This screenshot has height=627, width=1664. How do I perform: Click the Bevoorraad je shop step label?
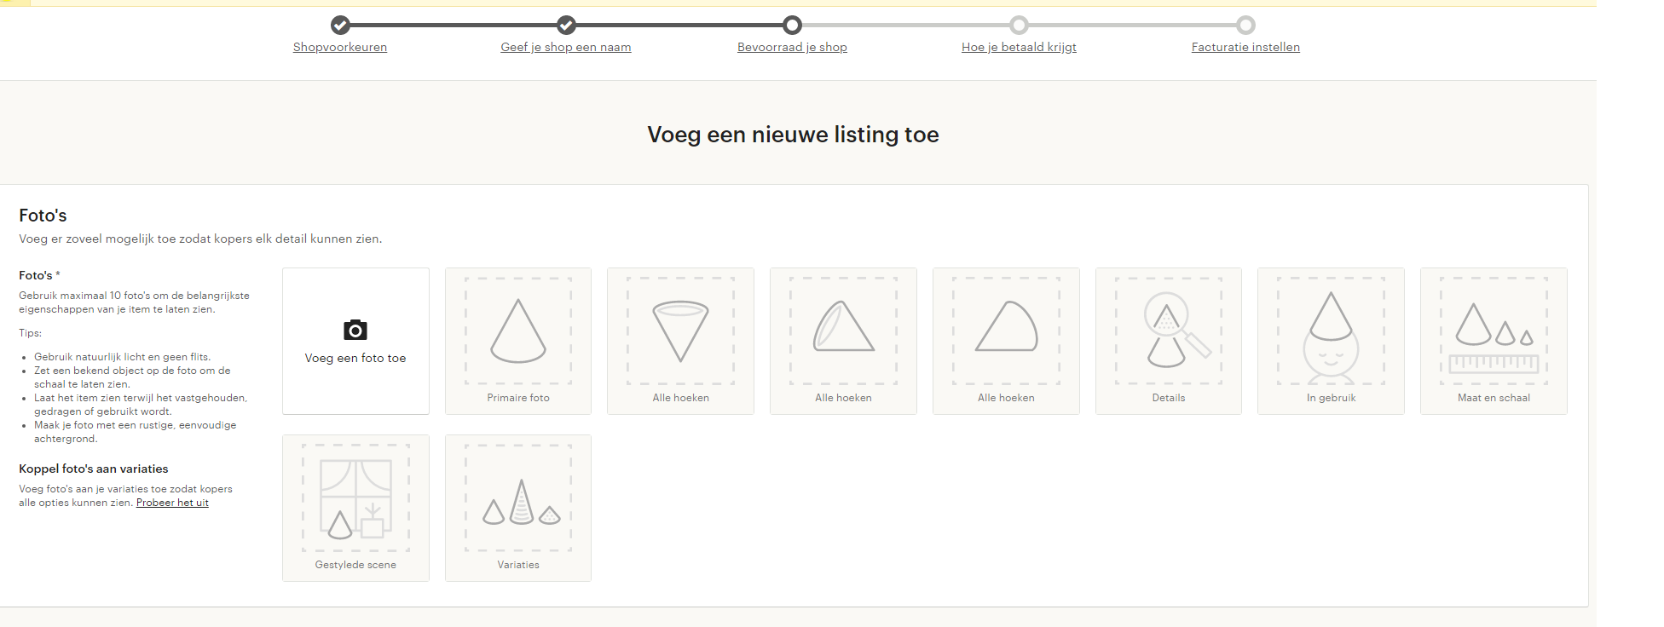(x=792, y=47)
